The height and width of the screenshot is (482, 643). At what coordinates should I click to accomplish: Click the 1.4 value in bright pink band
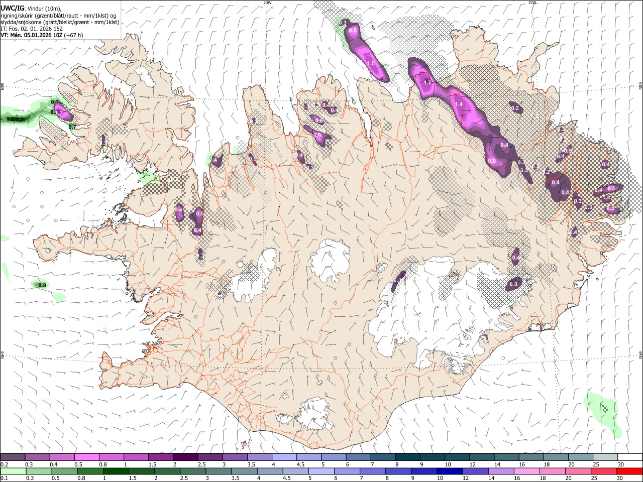click(x=458, y=104)
